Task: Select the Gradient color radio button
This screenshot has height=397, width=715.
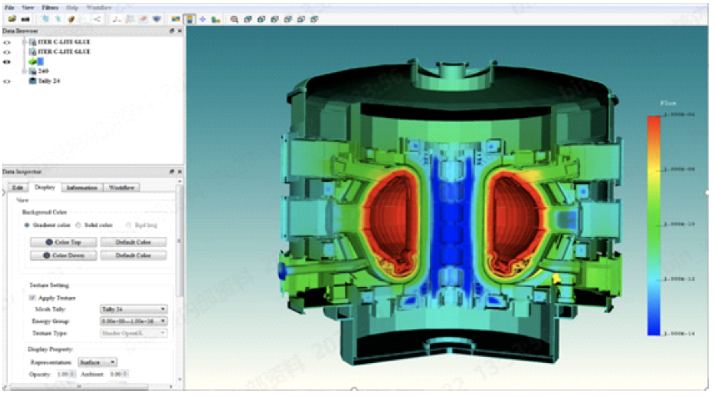Action: point(27,225)
